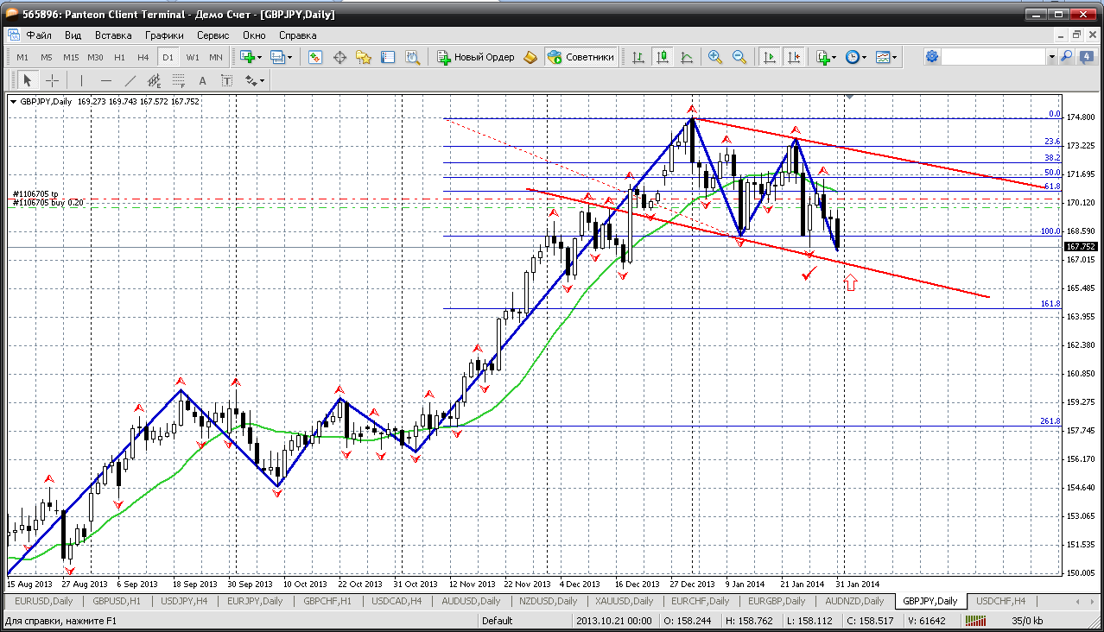Screen dimensions: 1104x632
Task: Open the Market Watch window icon
Action: pyautogui.click(x=315, y=57)
